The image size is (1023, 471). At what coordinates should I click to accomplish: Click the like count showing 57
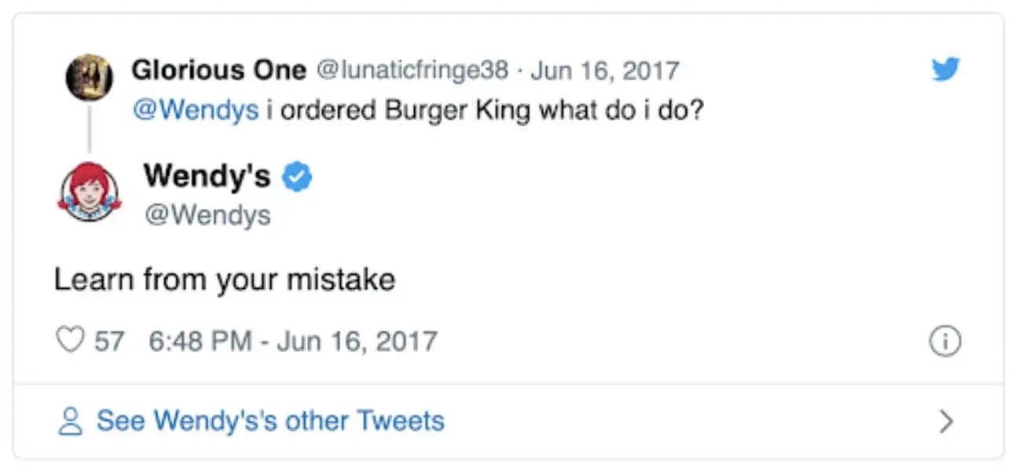click(x=110, y=340)
